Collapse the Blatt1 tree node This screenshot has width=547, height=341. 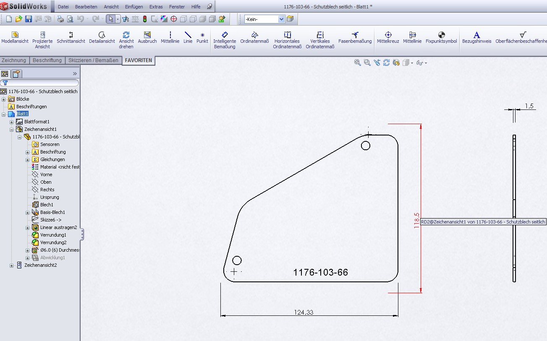(4, 114)
